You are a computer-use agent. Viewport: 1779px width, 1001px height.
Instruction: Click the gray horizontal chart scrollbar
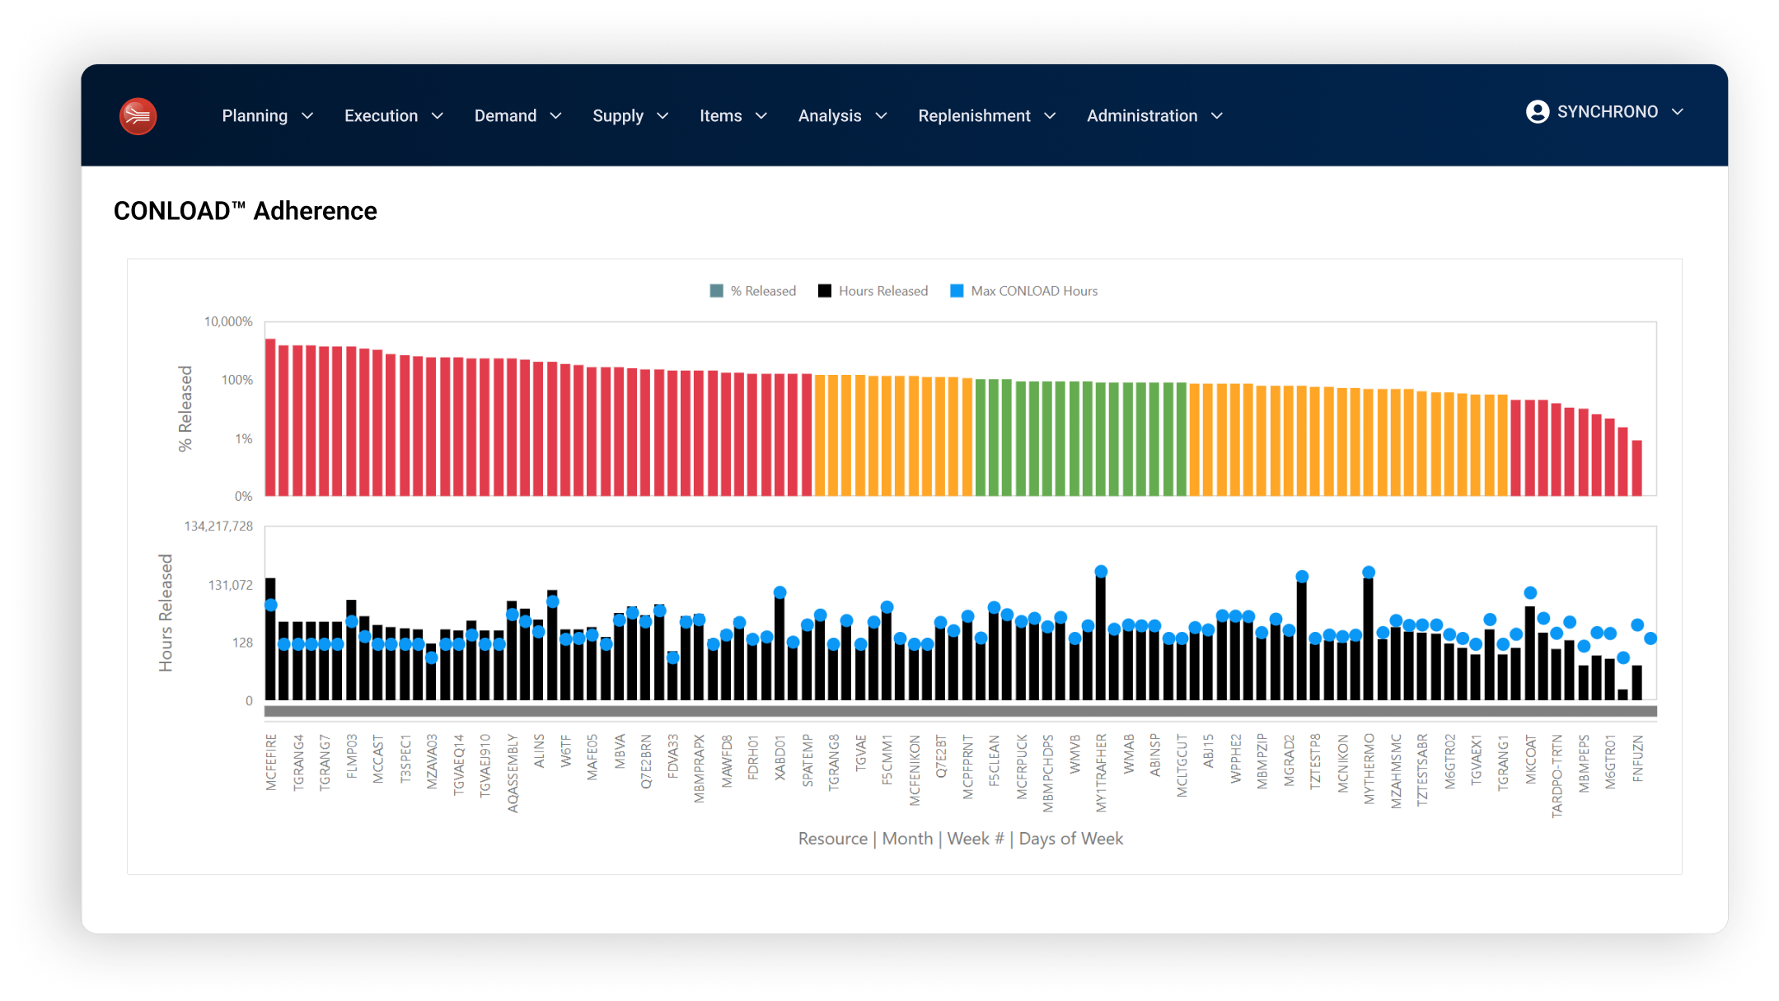(960, 711)
